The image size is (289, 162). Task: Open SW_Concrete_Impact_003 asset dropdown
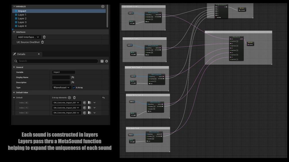point(66,113)
